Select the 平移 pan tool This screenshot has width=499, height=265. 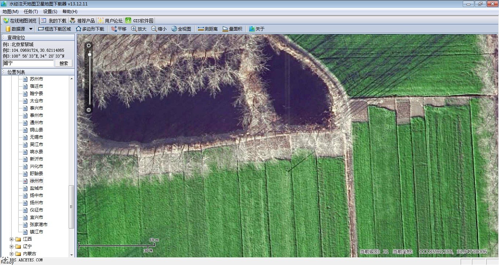(118, 29)
